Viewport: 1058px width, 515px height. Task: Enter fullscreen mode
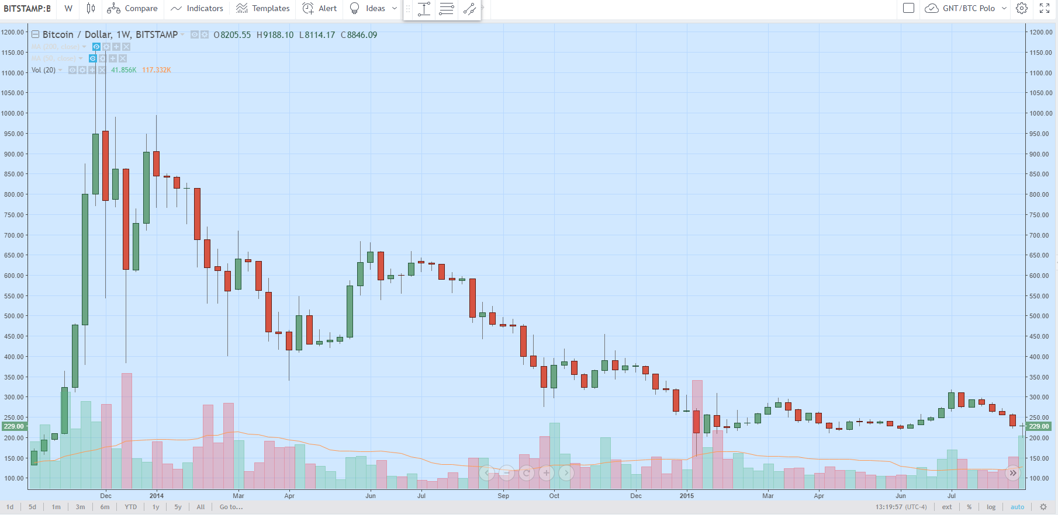(x=1045, y=8)
